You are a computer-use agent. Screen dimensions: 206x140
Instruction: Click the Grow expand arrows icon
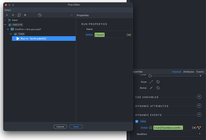[151, 82]
